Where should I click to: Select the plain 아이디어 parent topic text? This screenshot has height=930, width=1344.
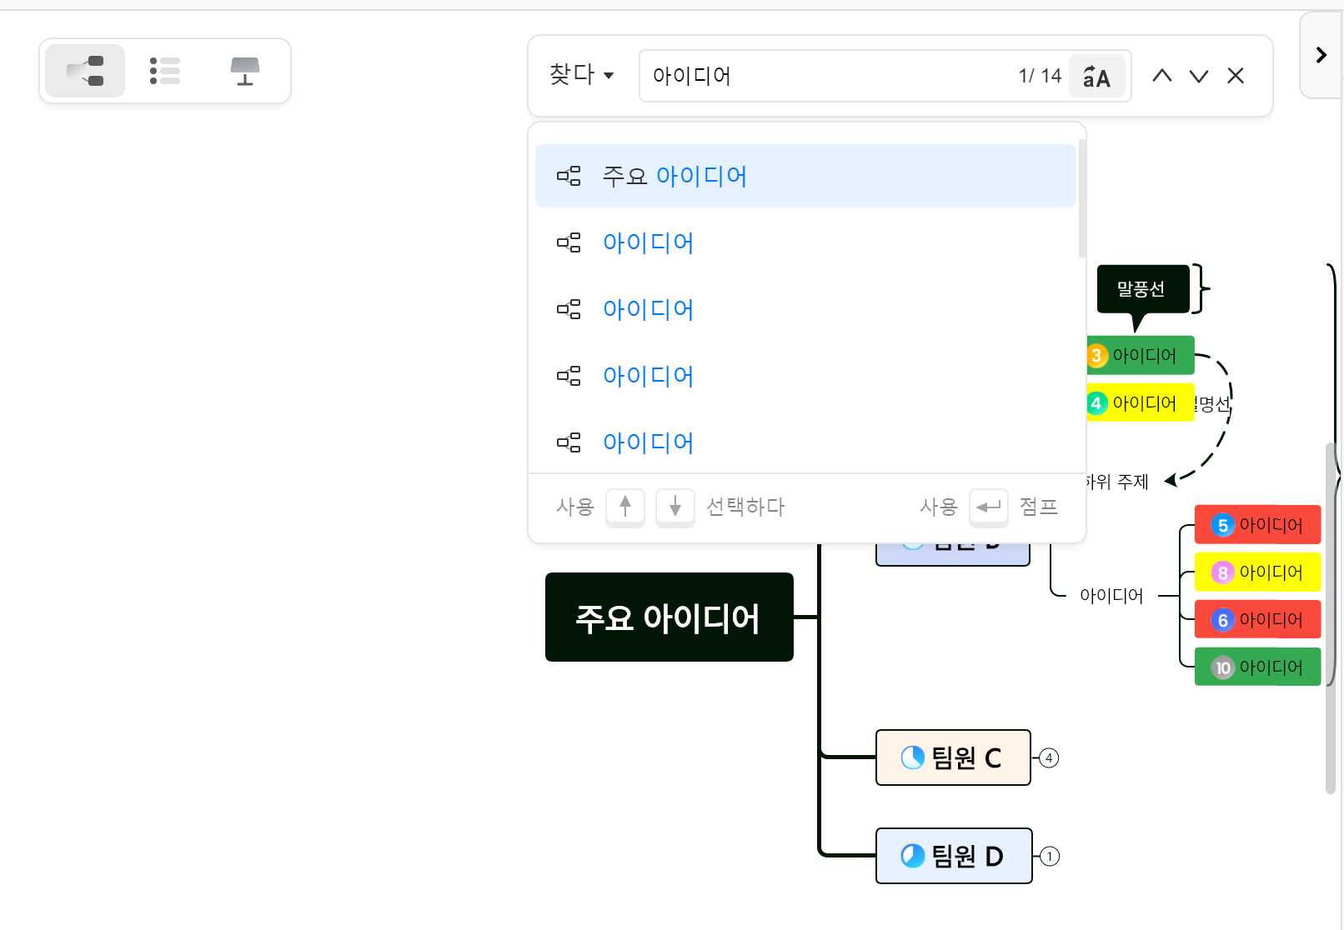tap(1111, 596)
